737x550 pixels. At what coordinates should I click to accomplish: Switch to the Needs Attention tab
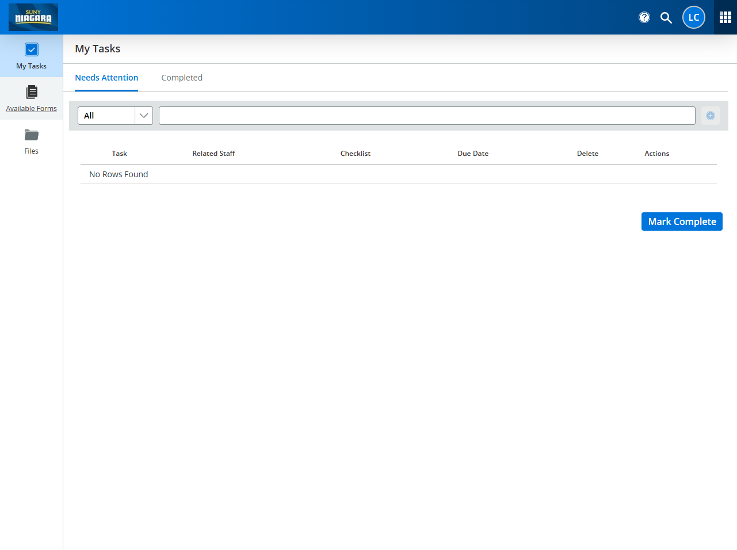tap(106, 78)
